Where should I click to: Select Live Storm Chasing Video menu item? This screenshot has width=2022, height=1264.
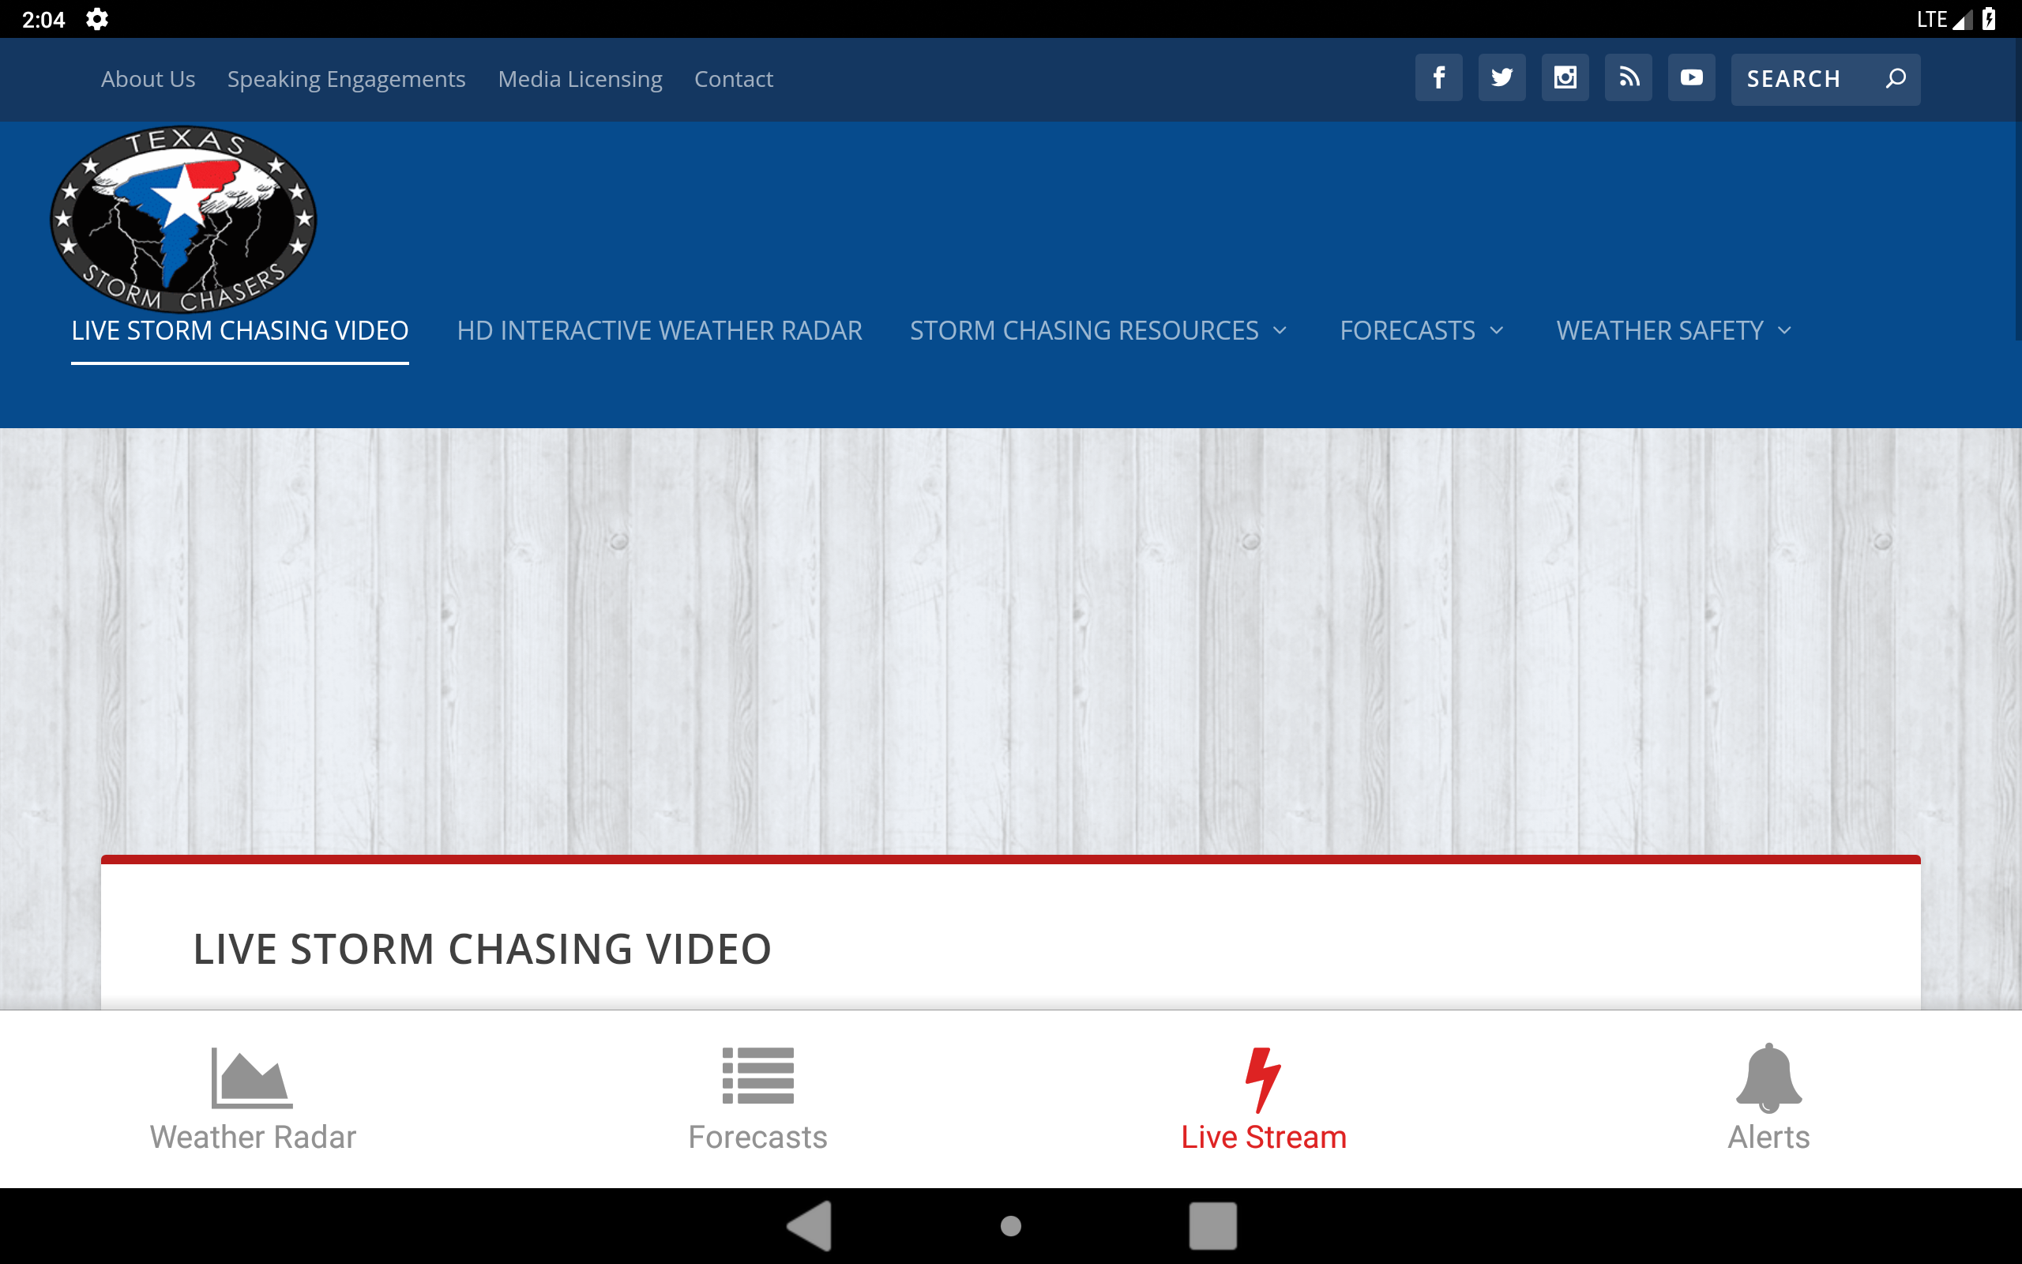click(240, 331)
